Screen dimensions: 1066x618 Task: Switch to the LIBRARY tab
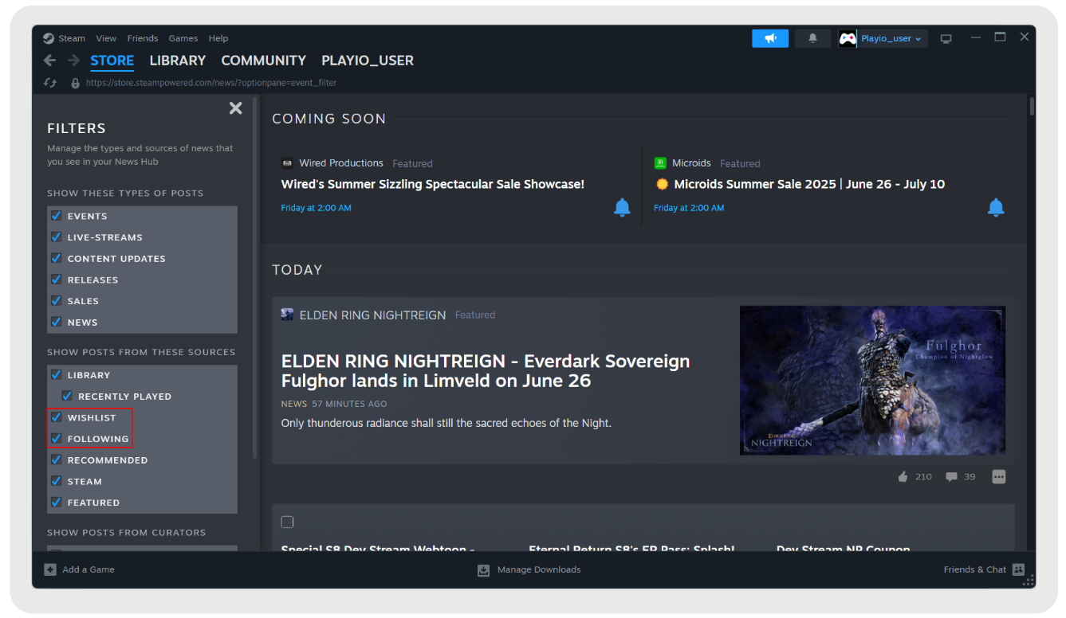[178, 61]
